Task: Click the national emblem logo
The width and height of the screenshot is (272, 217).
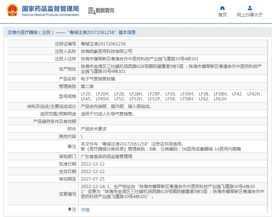Action: pos(12,10)
